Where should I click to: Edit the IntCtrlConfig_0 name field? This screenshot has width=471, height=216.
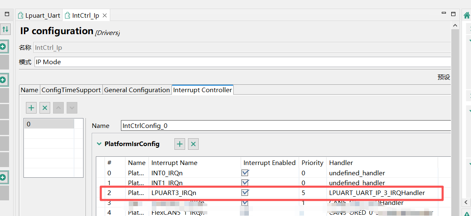(x=285, y=125)
